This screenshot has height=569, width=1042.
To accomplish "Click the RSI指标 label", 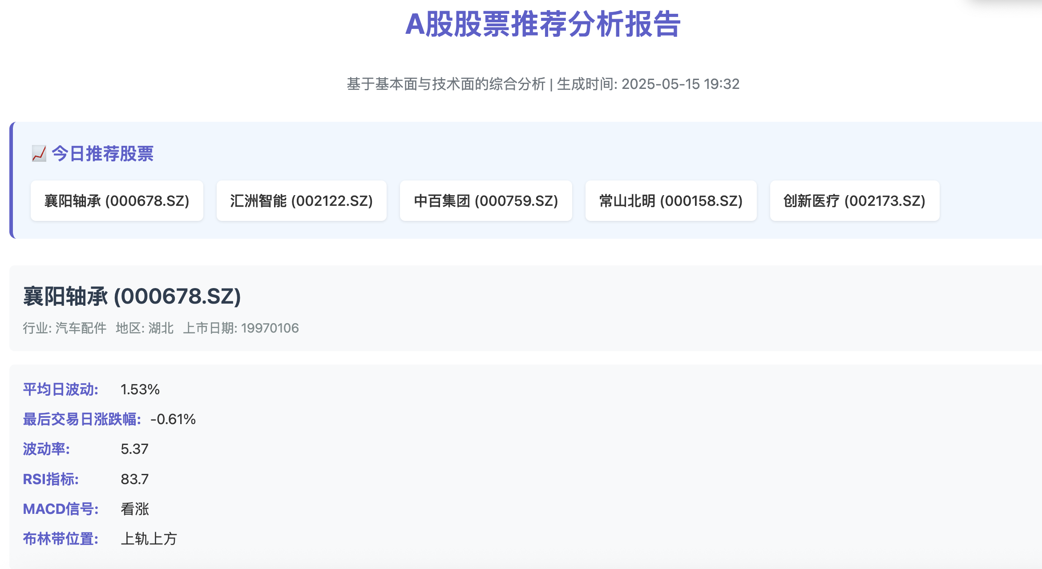I will [x=51, y=479].
